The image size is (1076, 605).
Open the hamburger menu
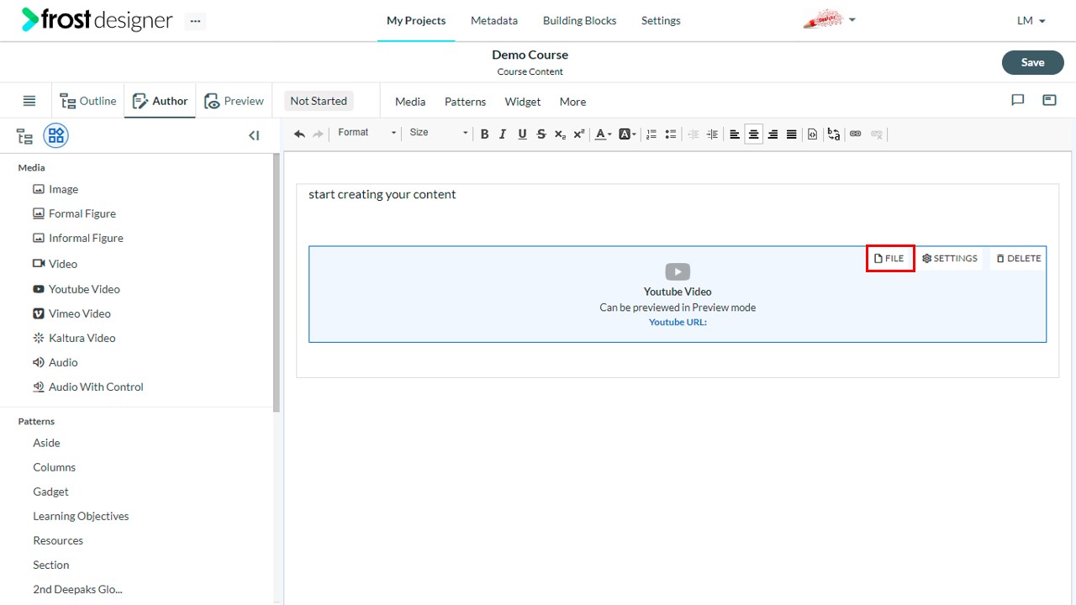(x=29, y=101)
